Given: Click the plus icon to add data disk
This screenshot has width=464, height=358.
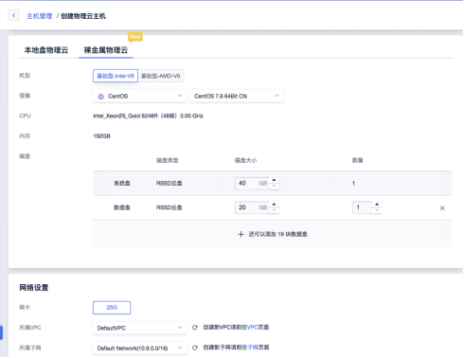Looking at the screenshot, I should [241, 234].
